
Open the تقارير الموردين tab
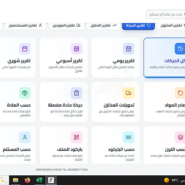66,26
